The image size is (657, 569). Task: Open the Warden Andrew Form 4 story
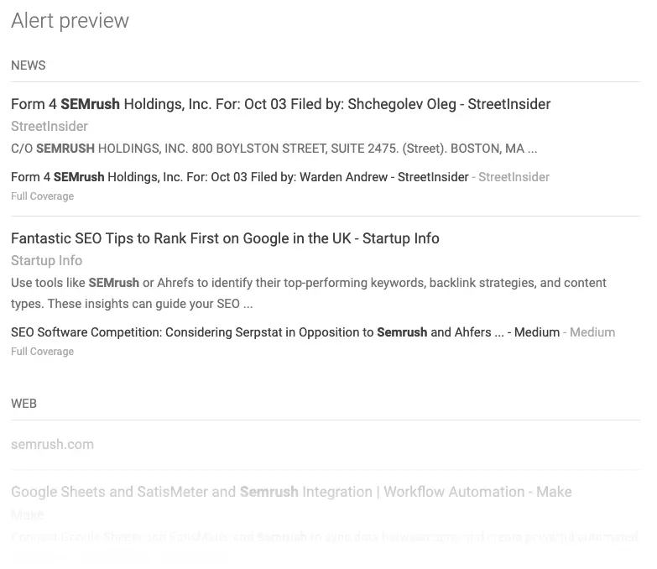239,177
